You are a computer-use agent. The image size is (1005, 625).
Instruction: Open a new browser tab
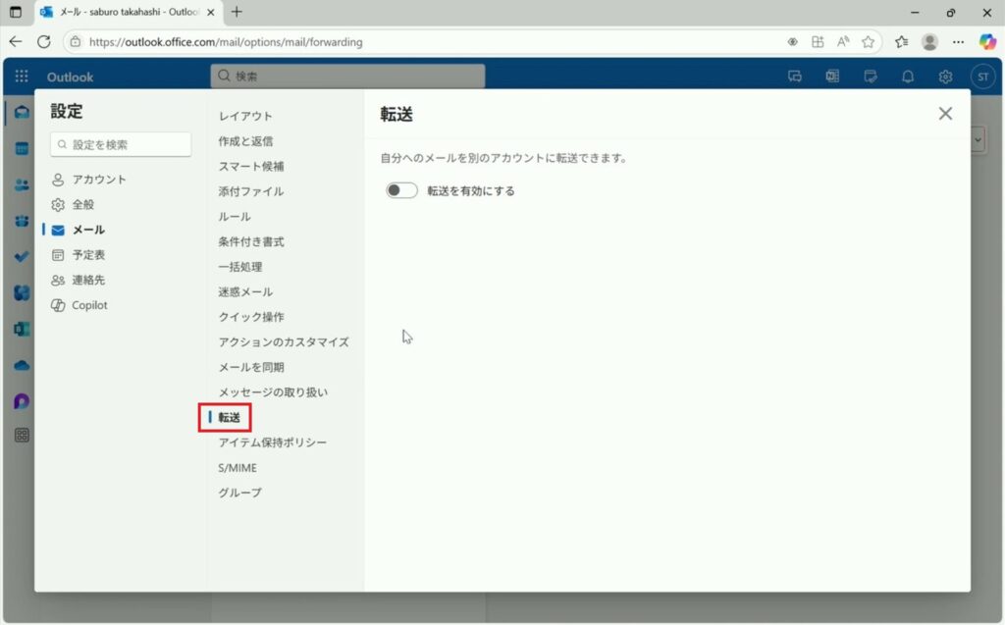pos(237,12)
